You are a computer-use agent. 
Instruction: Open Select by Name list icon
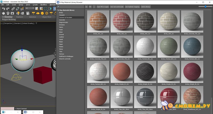pyautogui.click(x=42, y=9)
